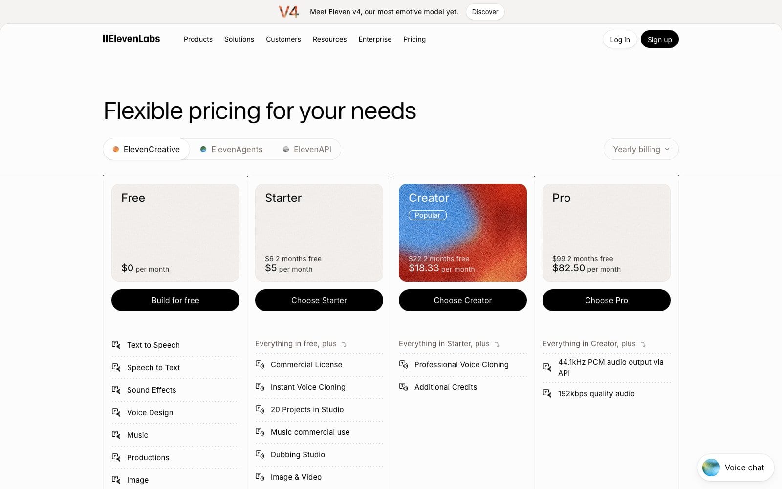Click the Log in button

point(620,39)
